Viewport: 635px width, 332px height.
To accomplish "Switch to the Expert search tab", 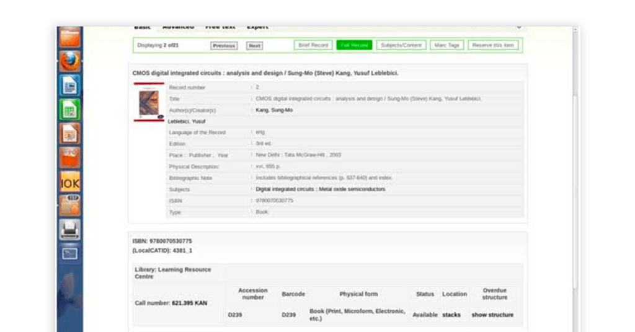I will [257, 27].
